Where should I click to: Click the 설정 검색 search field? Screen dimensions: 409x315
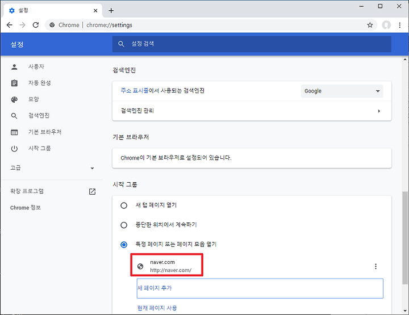pos(252,44)
